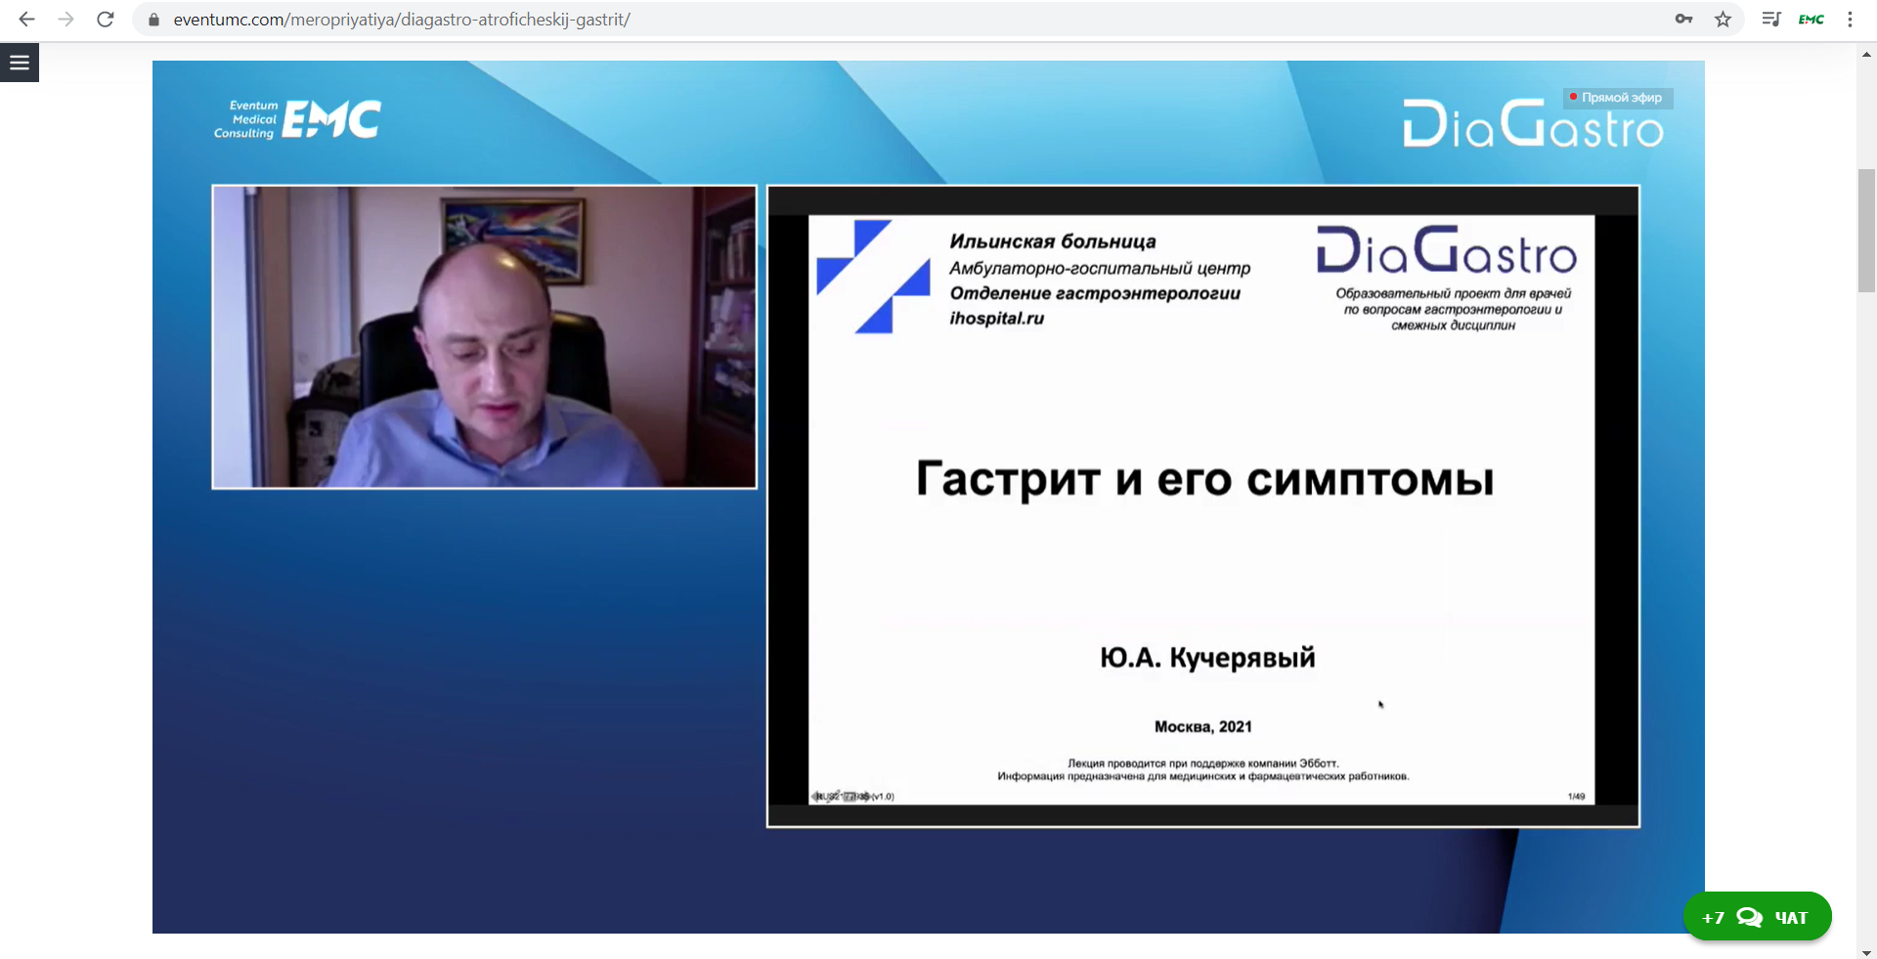This screenshot has width=1877, height=959.
Task: Click the browser forward arrow
Action: coord(65,20)
